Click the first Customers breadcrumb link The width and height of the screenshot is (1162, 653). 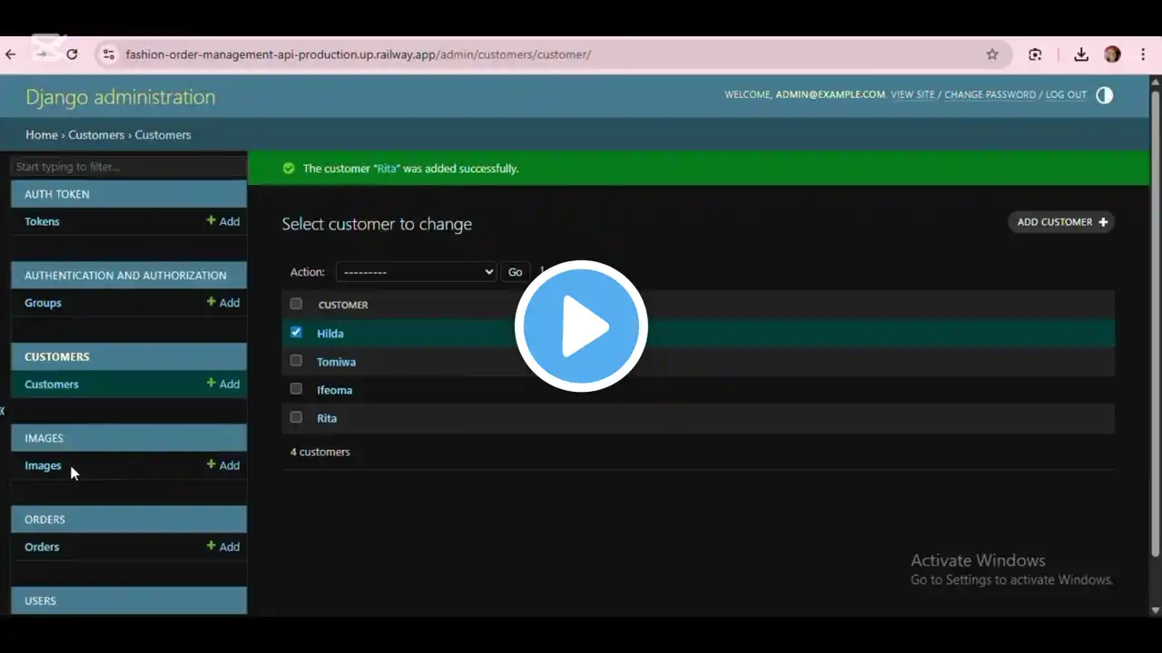(x=96, y=135)
